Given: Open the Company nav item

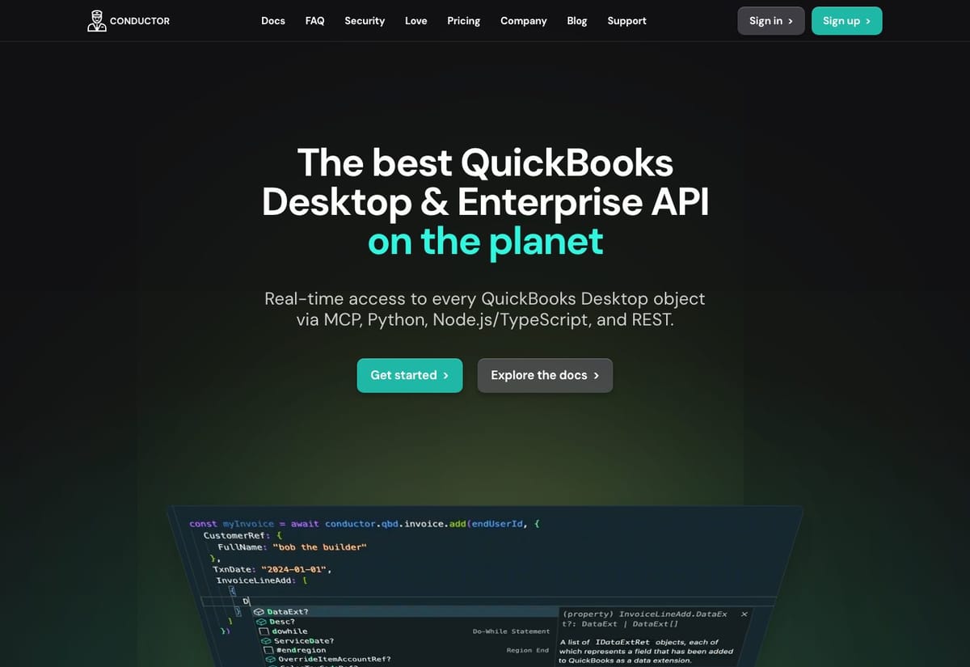Looking at the screenshot, I should point(524,21).
